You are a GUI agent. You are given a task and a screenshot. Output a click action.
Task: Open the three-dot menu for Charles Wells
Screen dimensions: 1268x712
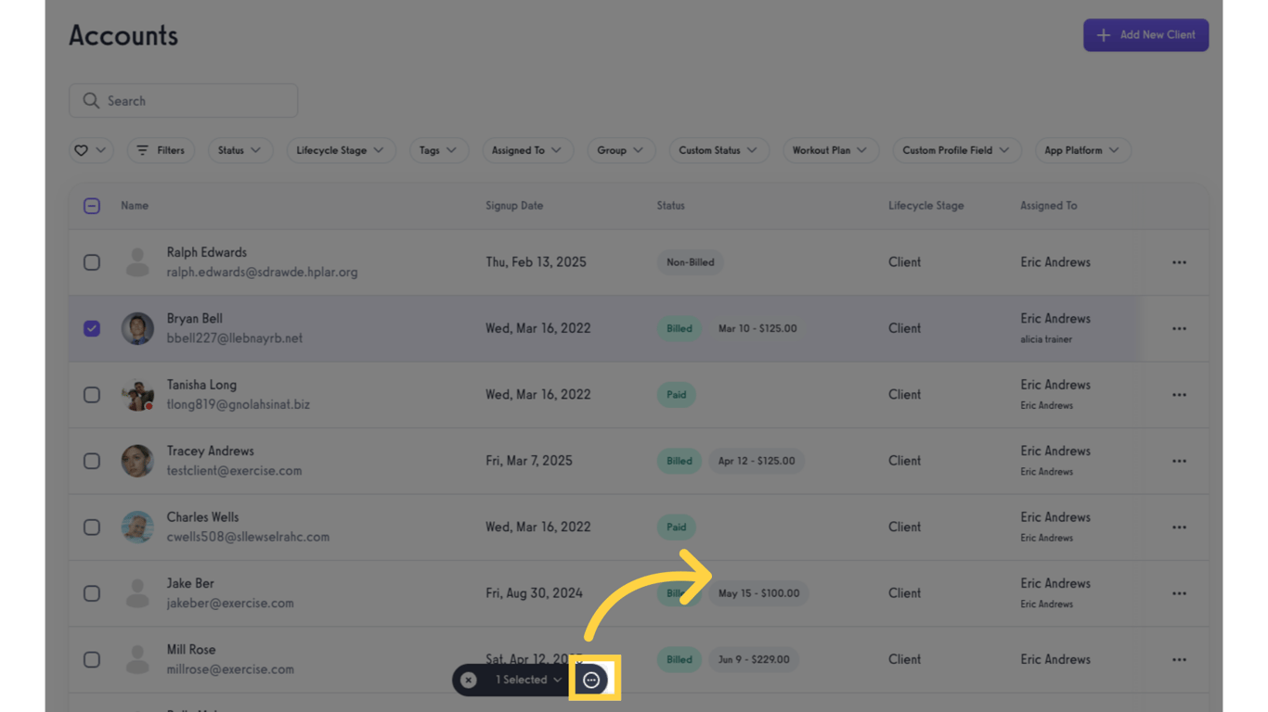(x=1179, y=527)
